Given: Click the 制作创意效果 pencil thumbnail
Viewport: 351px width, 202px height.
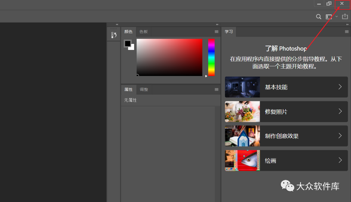Looking at the screenshot, I should tap(242, 136).
